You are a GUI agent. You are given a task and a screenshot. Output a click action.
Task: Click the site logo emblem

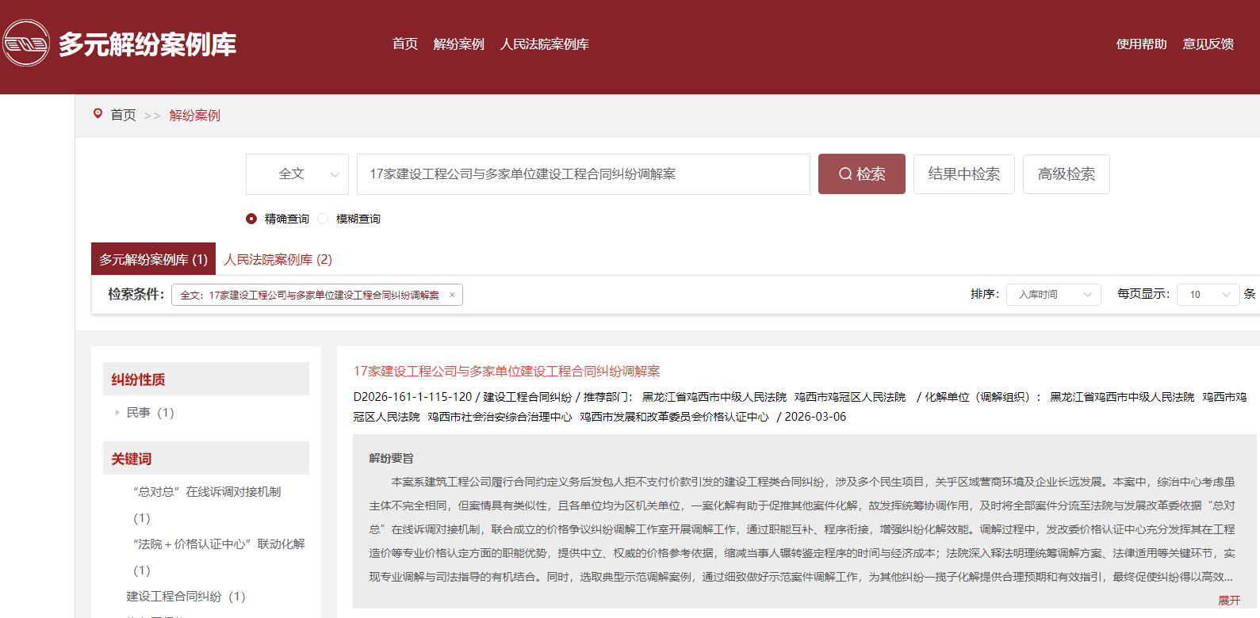click(26, 44)
